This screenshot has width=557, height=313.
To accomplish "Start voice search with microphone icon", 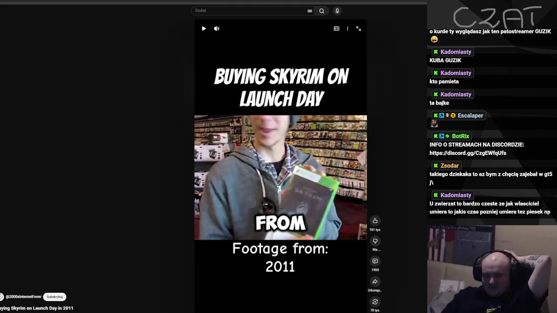I will 337,11.
